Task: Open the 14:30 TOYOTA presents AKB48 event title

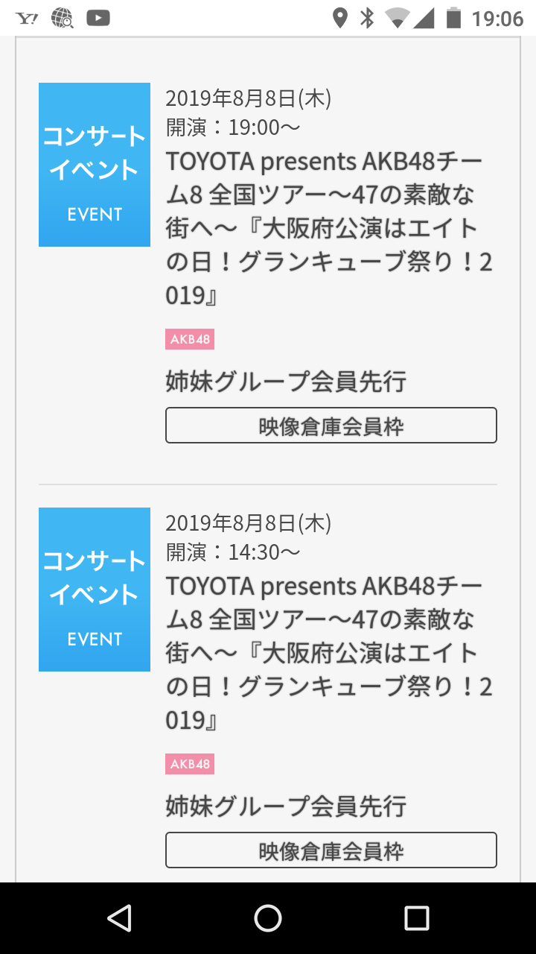Action: coord(329,652)
